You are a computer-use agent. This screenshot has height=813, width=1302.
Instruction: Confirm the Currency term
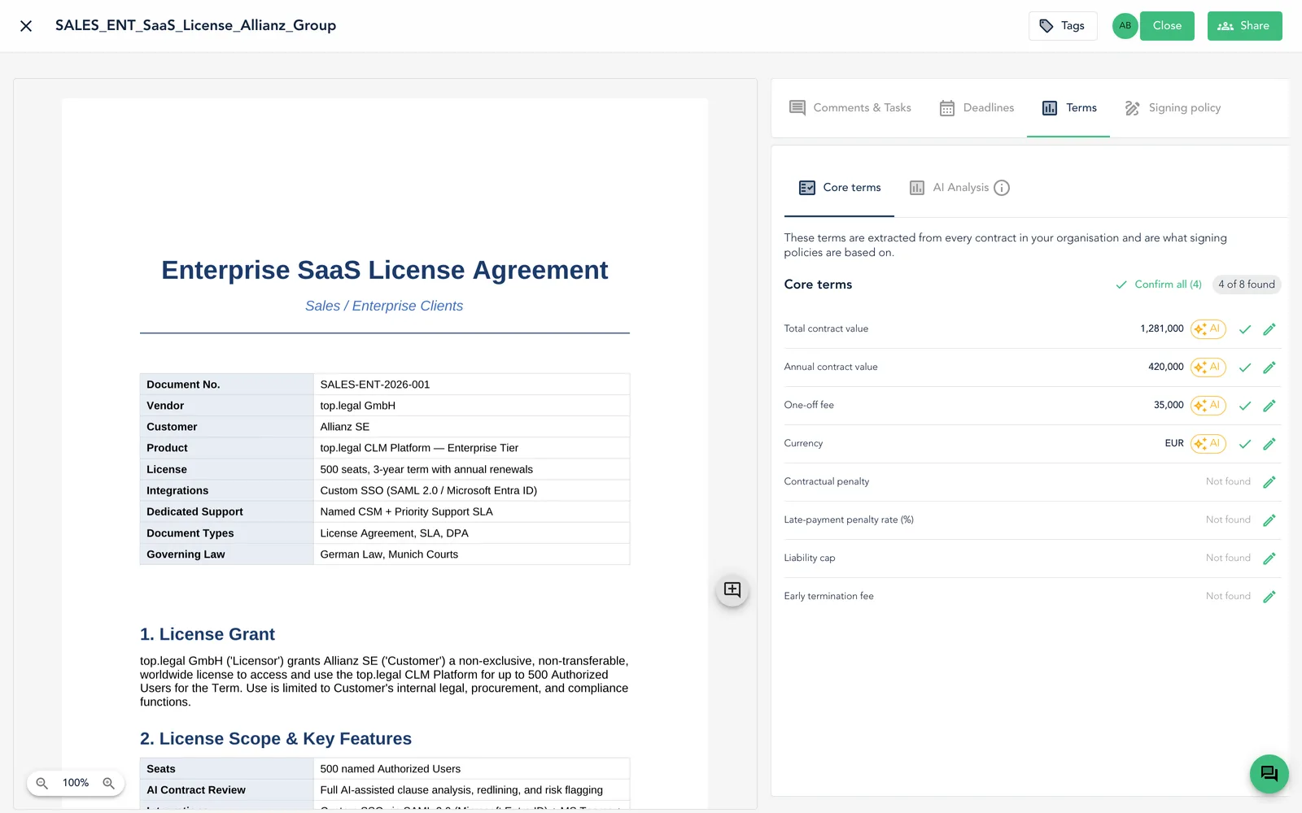(1245, 444)
